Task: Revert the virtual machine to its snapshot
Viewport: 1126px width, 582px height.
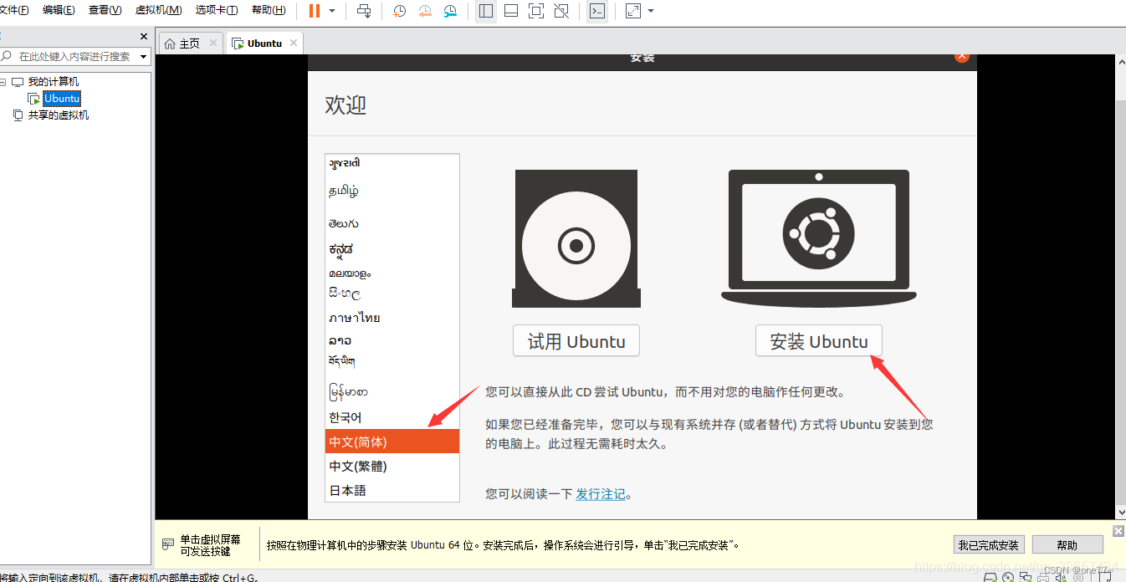Action: pos(425,11)
